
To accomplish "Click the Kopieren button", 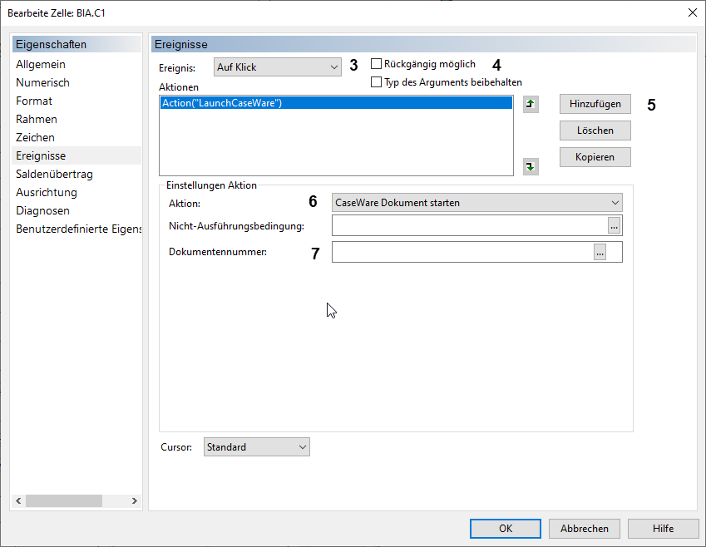I will coord(595,157).
